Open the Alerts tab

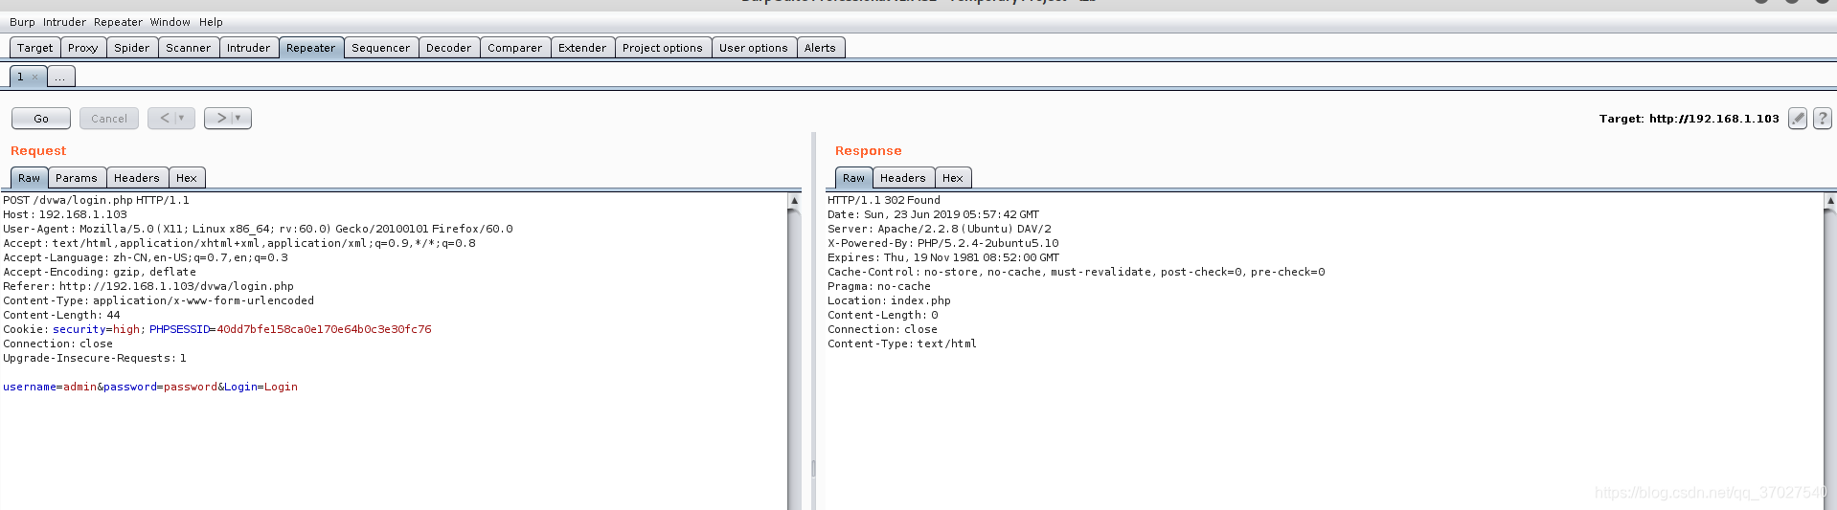820,48
